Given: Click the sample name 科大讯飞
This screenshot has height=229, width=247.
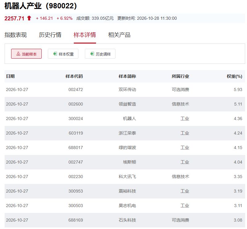Looking at the screenshot, I should [127, 177].
